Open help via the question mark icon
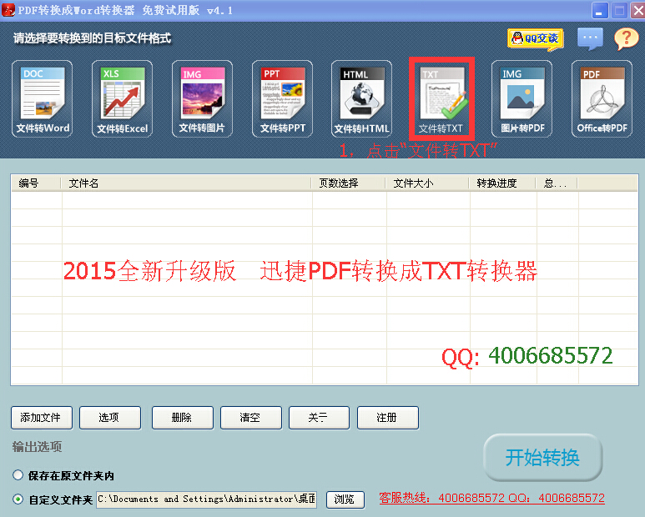Screen dimensions: 645x517 (x=626, y=39)
